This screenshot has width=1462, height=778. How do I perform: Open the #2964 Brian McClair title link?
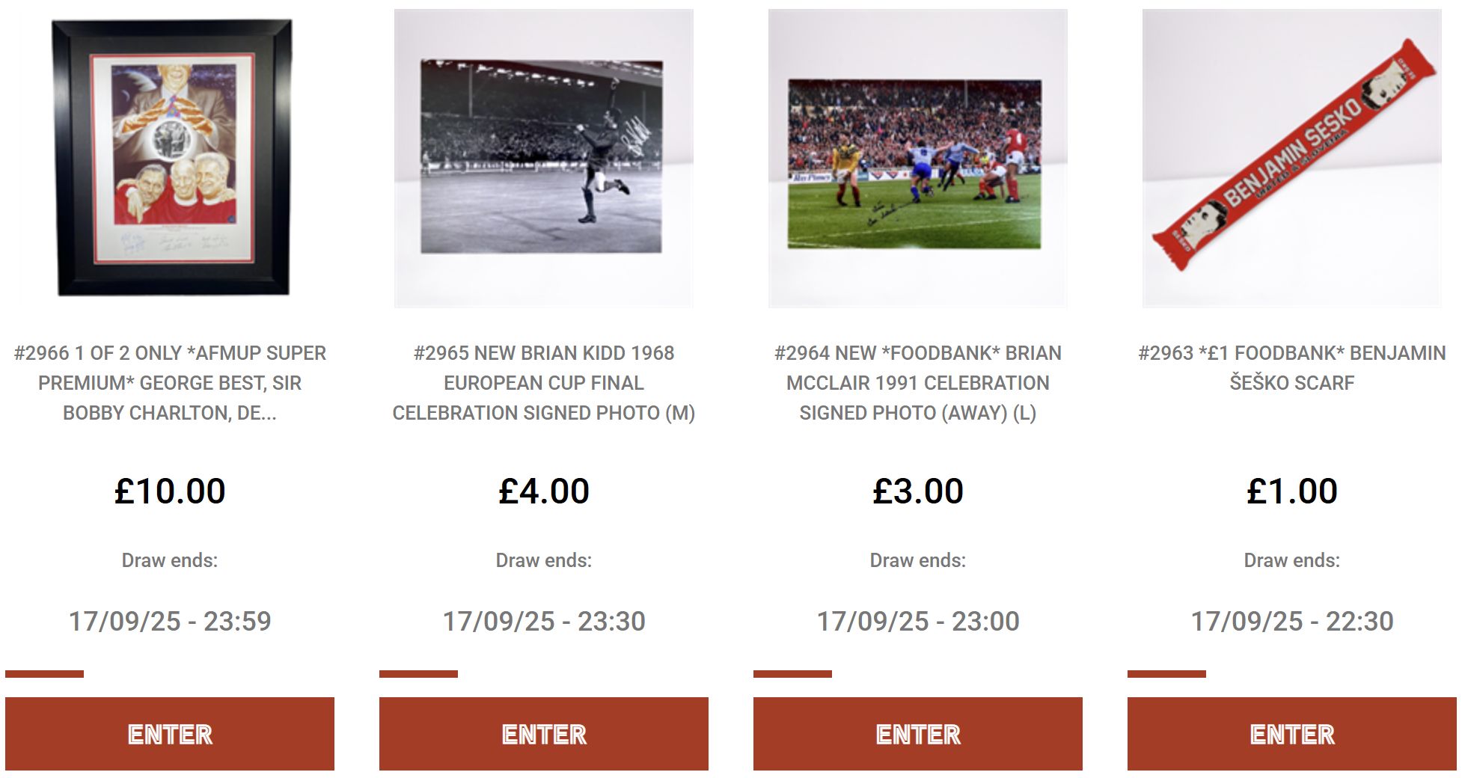(918, 383)
